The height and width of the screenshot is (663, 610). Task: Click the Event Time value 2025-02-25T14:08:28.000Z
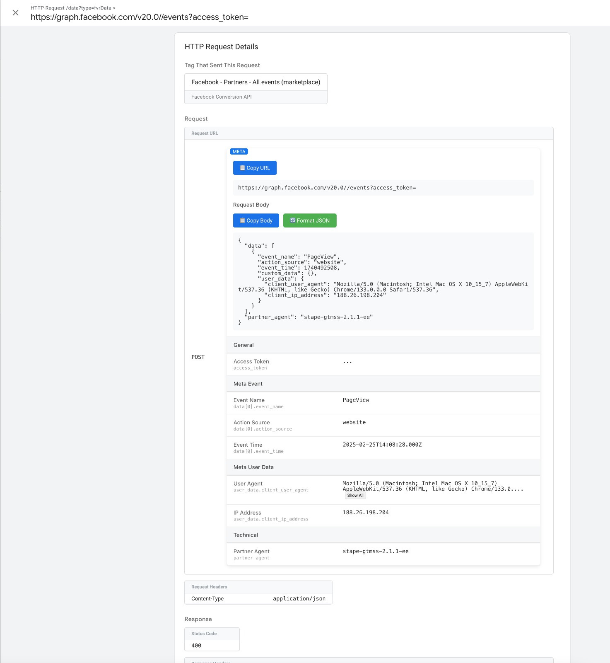[x=382, y=445]
